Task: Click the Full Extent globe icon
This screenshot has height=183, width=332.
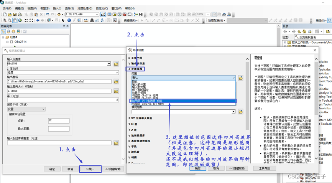Action: click(x=21, y=20)
